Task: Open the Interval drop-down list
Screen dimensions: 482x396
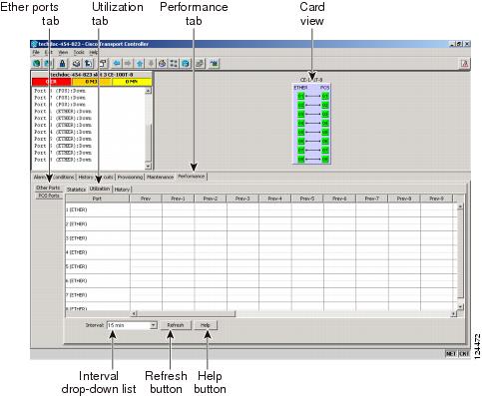Action: pos(132,325)
